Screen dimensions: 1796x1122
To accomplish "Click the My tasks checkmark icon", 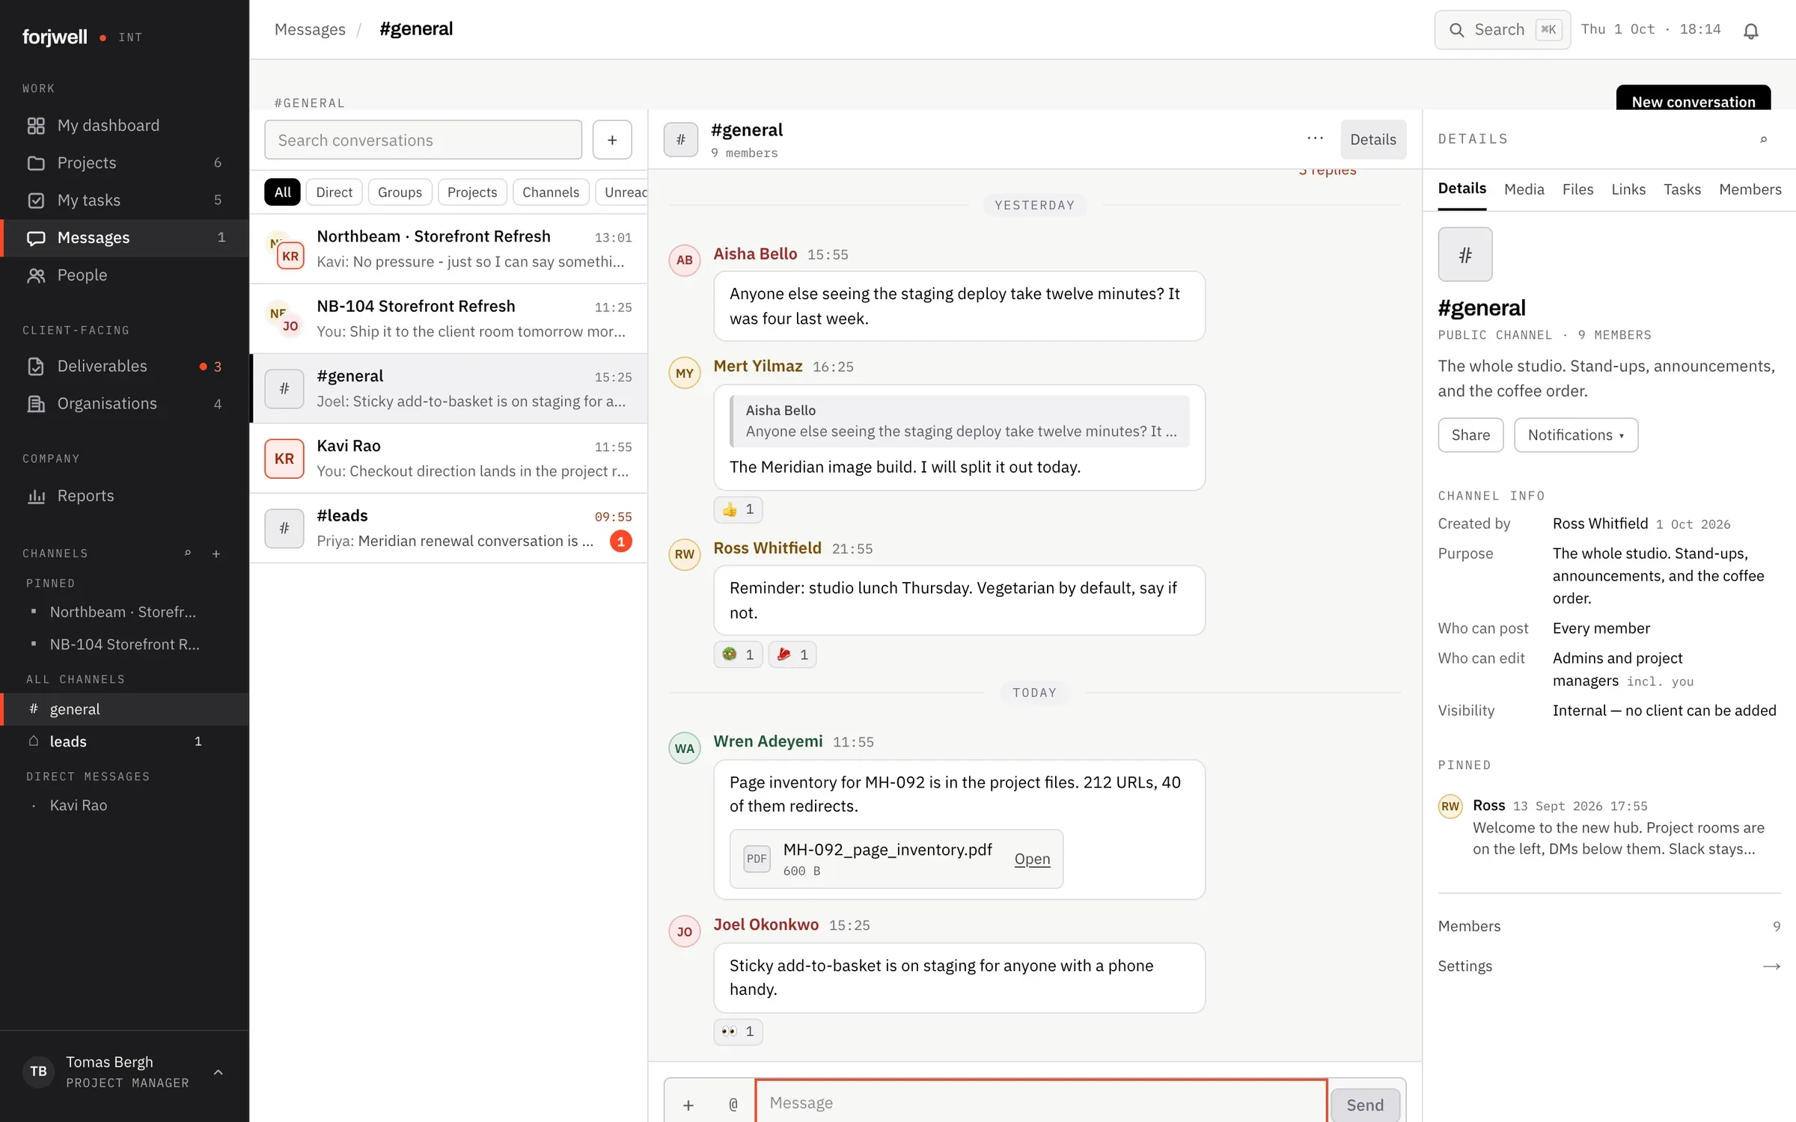I will pos(36,200).
